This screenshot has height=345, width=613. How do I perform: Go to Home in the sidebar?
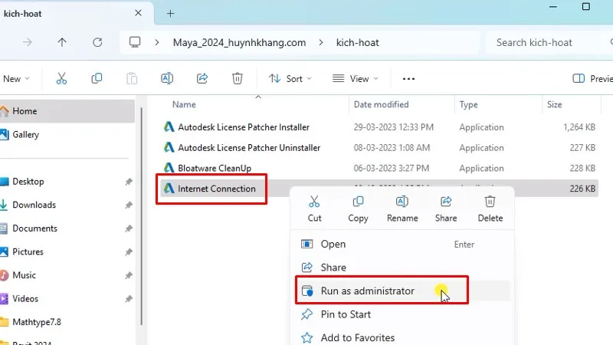[67, 111]
